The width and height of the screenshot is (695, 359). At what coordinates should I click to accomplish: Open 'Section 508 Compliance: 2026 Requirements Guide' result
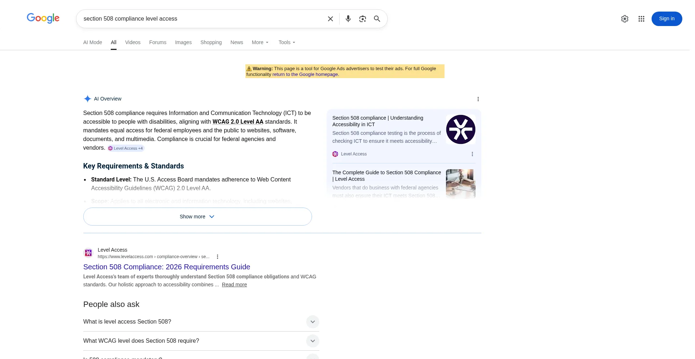point(167,267)
